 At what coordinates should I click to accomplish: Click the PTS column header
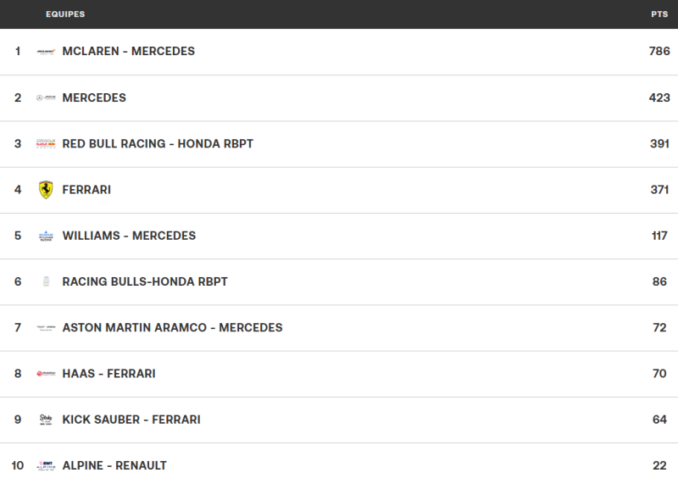[x=659, y=14]
